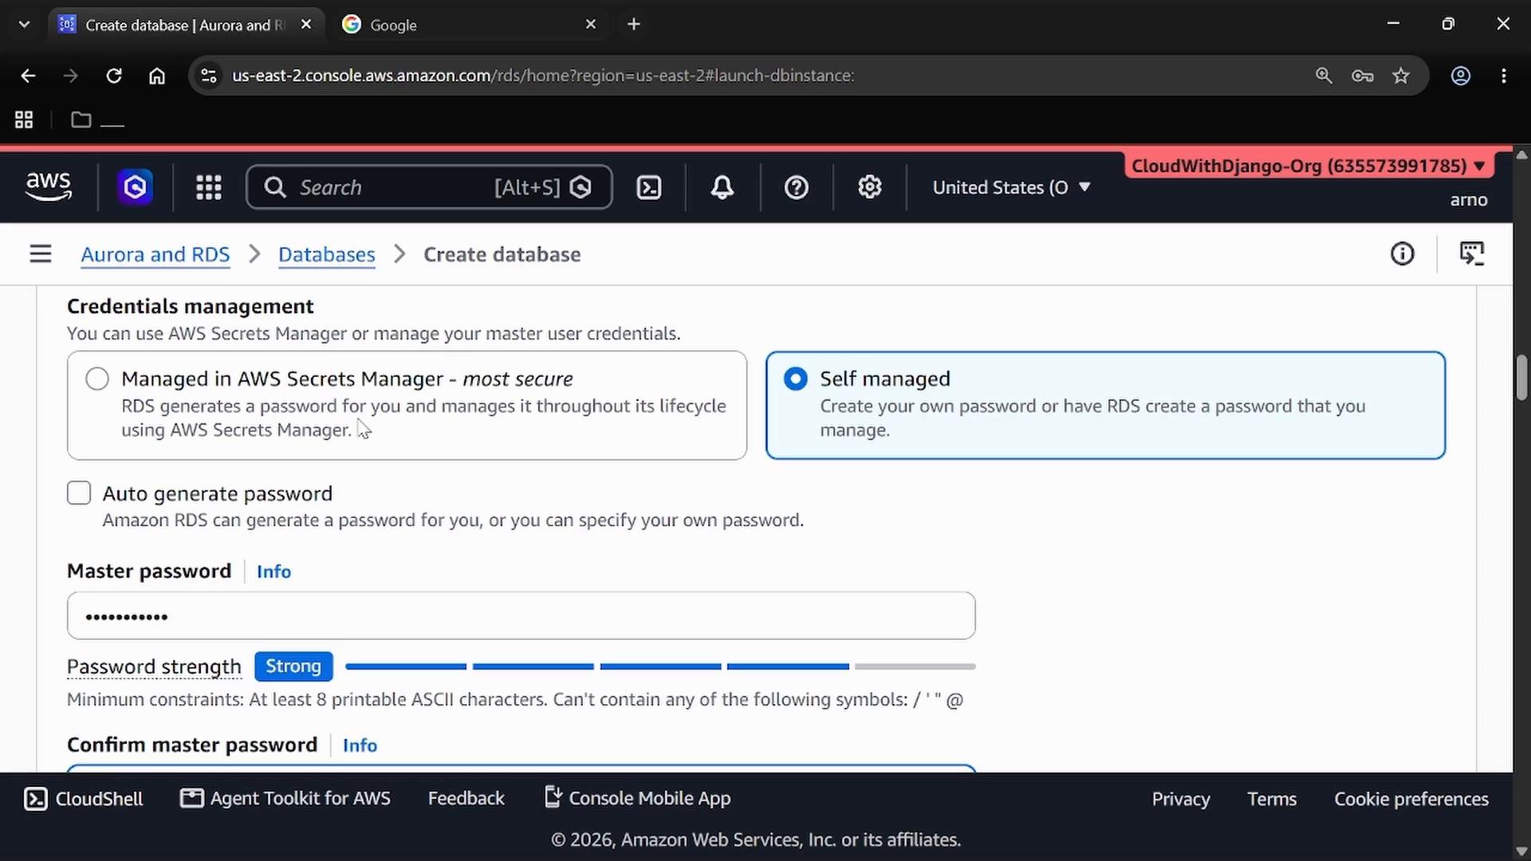Image resolution: width=1531 pixels, height=861 pixels.
Task: Open the Amazon Q purple hexagon icon
Action: pyautogui.click(x=135, y=187)
